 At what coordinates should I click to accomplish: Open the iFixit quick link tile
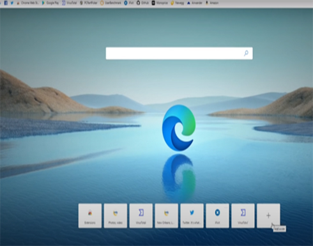pyautogui.click(x=217, y=215)
